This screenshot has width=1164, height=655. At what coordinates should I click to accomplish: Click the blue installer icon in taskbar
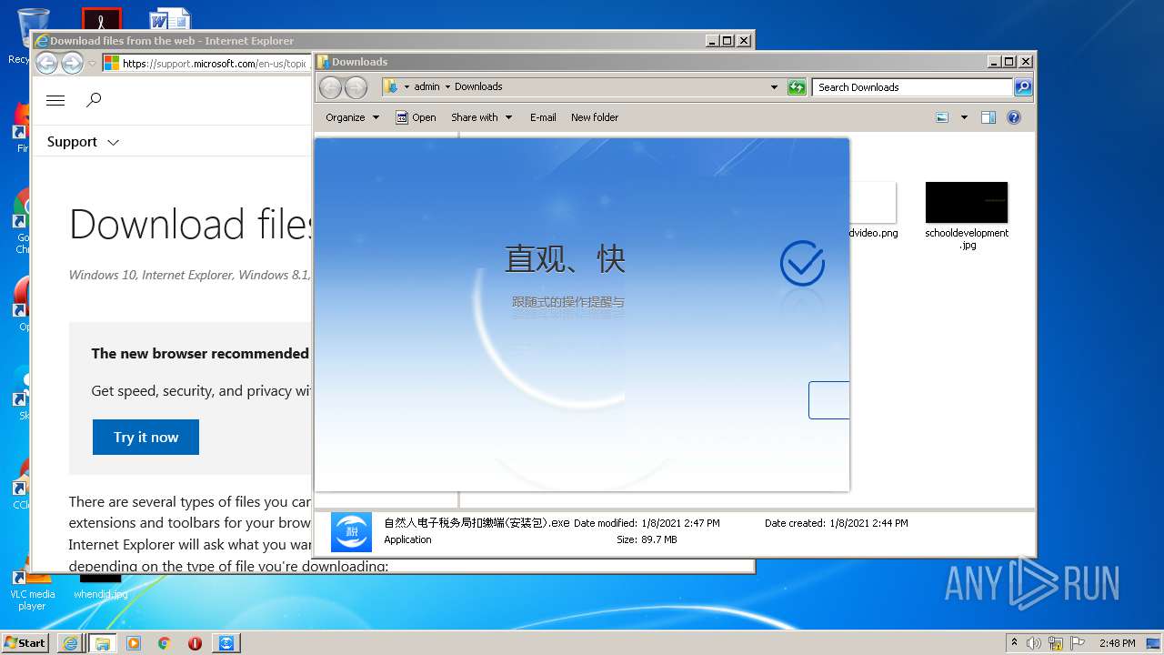[x=226, y=643]
